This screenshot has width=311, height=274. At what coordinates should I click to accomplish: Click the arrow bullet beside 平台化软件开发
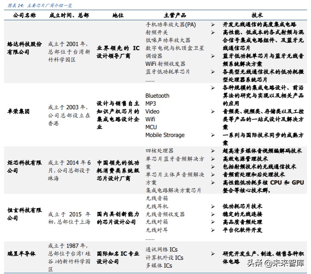point(213,230)
